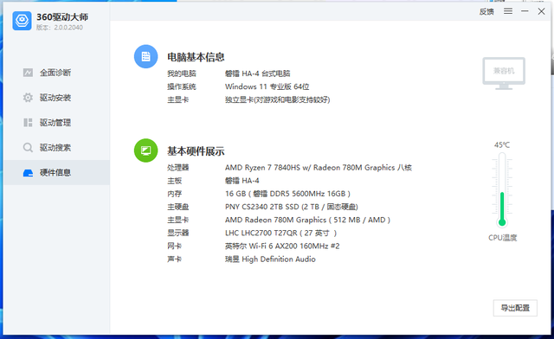Viewport: 554px width, 339px height.
Task: Click the 独立显卡 graphics description text
Action: (x=277, y=99)
